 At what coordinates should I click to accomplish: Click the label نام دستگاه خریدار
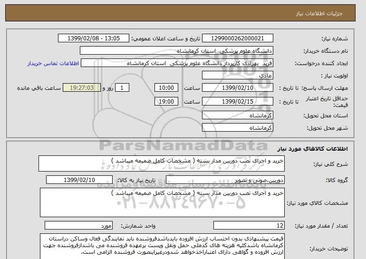(326, 51)
